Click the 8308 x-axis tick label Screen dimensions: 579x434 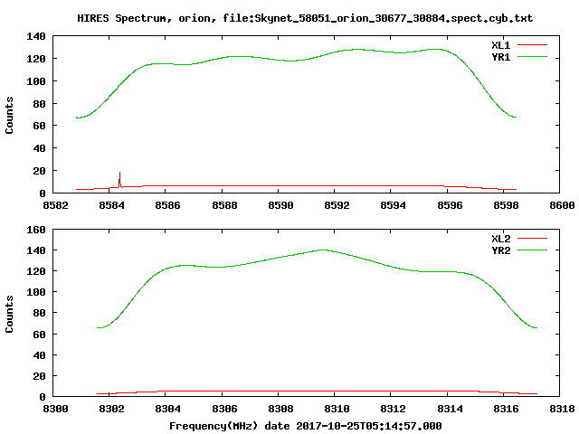tap(280, 410)
